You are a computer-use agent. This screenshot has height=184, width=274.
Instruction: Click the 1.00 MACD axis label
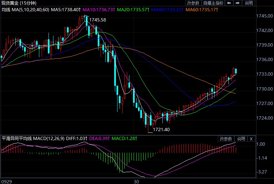click(260, 144)
